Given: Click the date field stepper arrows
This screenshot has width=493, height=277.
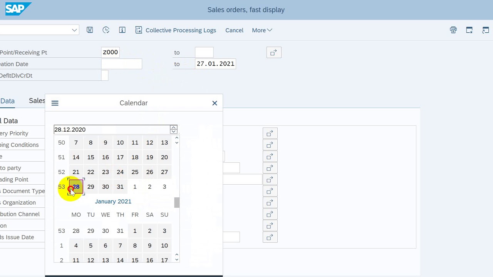Looking at the screenshot, I should tap(174, 129).
